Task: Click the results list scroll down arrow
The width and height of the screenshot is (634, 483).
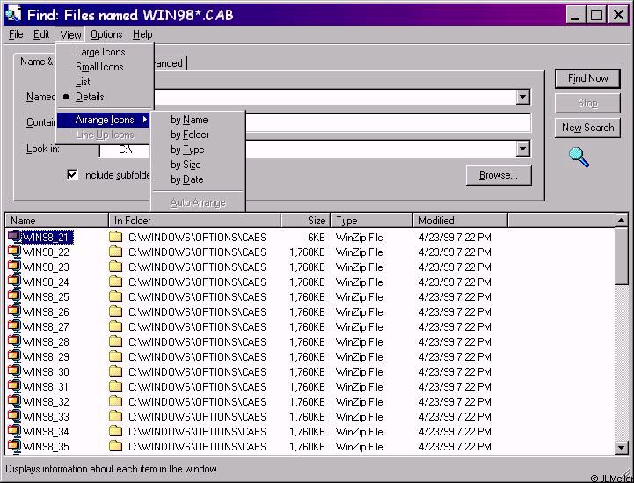Action: [x=621, y=448]
